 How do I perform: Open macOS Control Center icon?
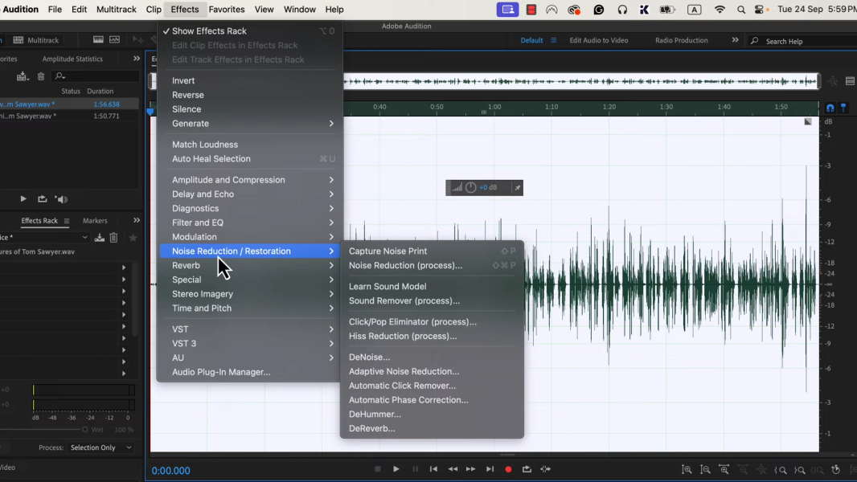[759, 10]
